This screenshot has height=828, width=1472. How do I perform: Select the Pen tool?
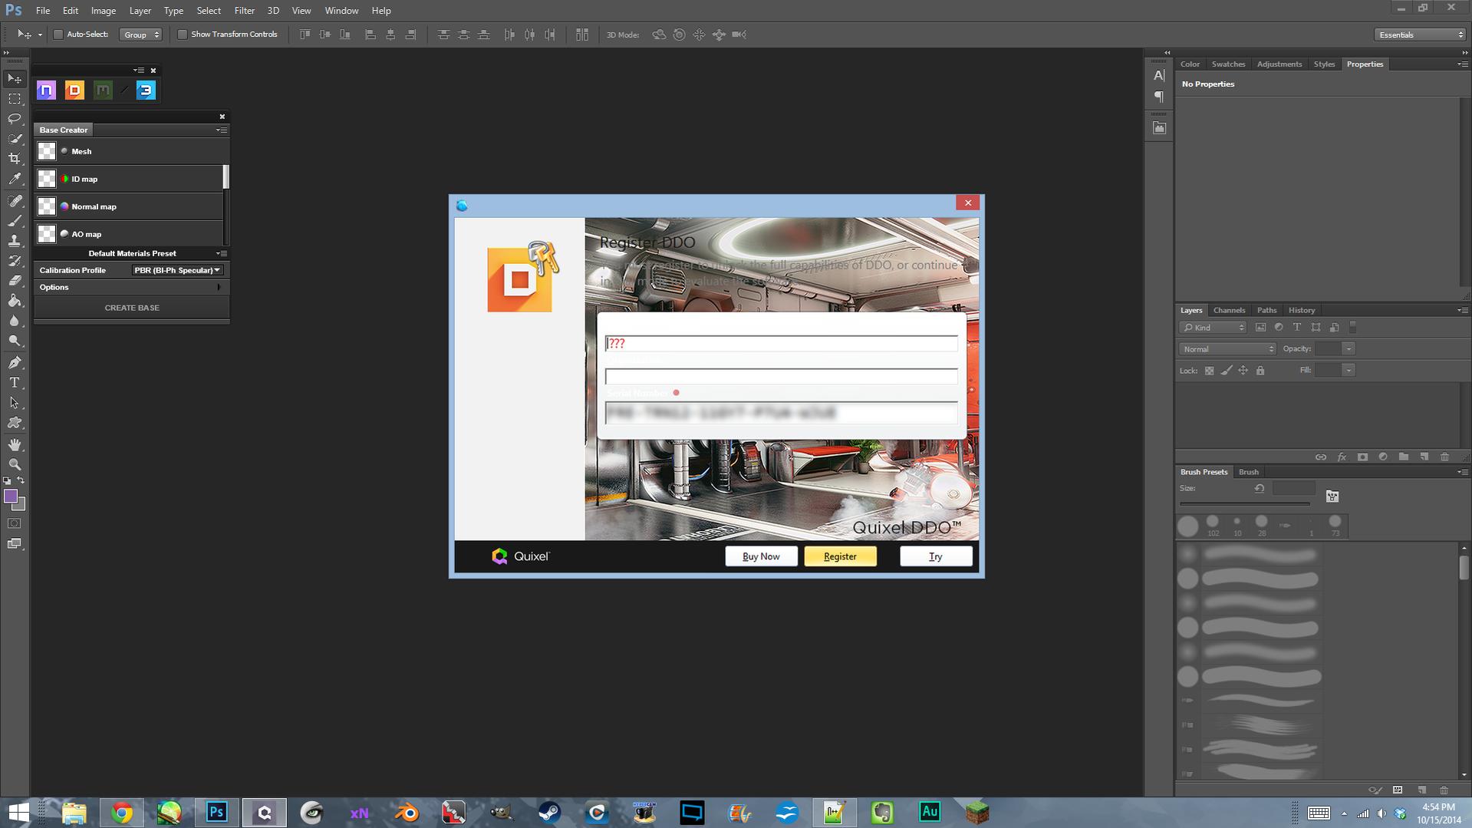(15, 362)
